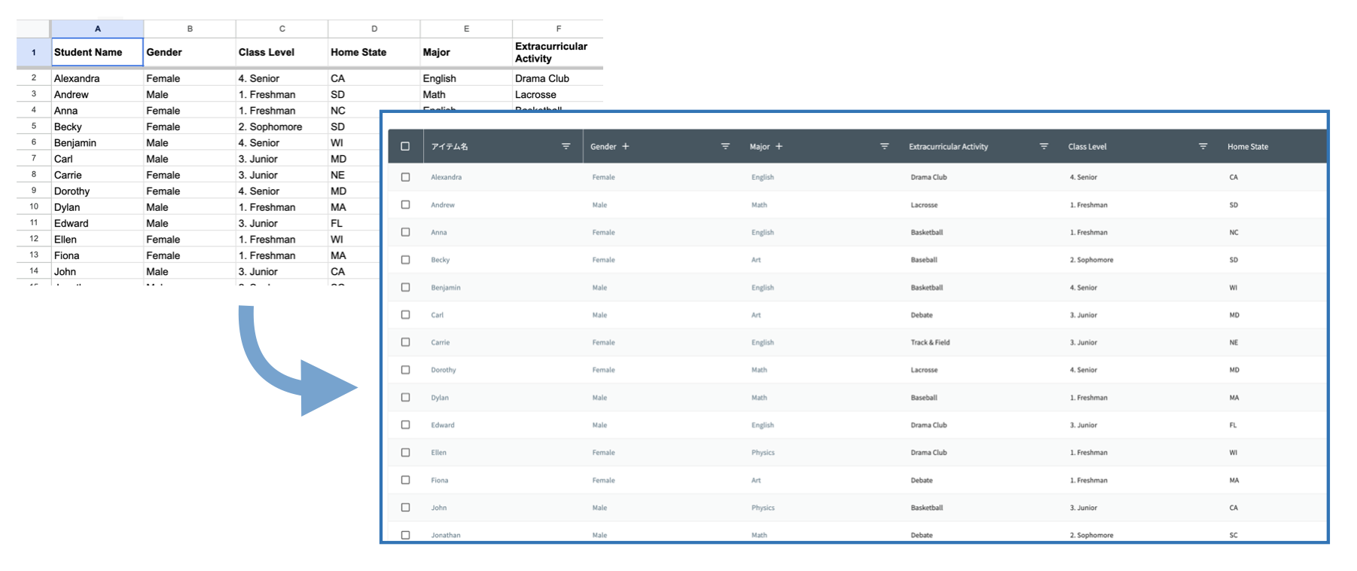Select spreadsheet column A header

pos(97,29)
